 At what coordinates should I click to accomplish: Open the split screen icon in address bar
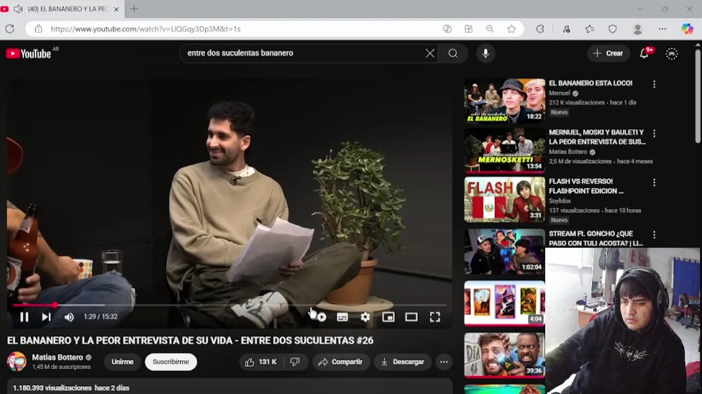pyautogui.click(x=469, y=29)
